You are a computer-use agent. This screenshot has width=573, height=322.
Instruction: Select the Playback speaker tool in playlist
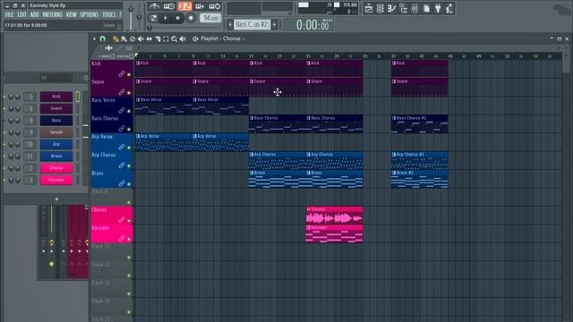[183, 38]
